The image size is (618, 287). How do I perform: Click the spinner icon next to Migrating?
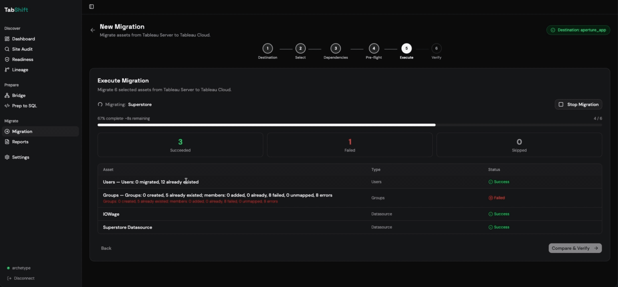(x=100, y=104)
